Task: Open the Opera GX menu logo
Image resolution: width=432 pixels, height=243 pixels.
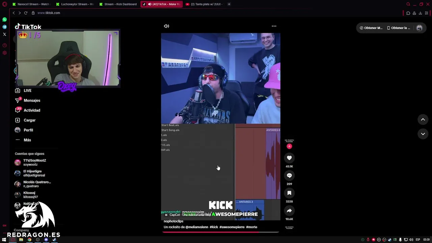Action: point(4,4)
